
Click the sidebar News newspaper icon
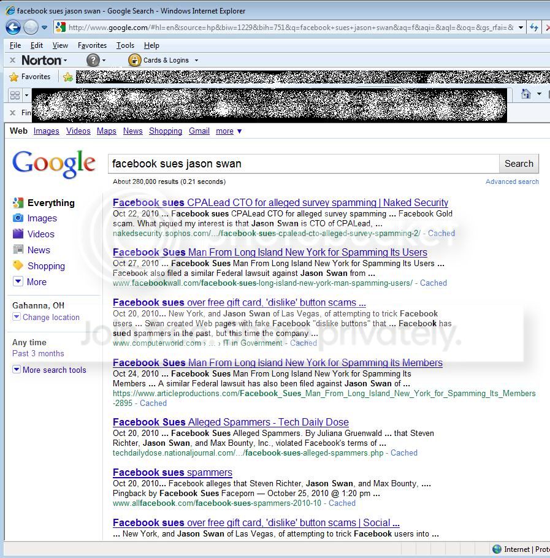pos(18,250)
